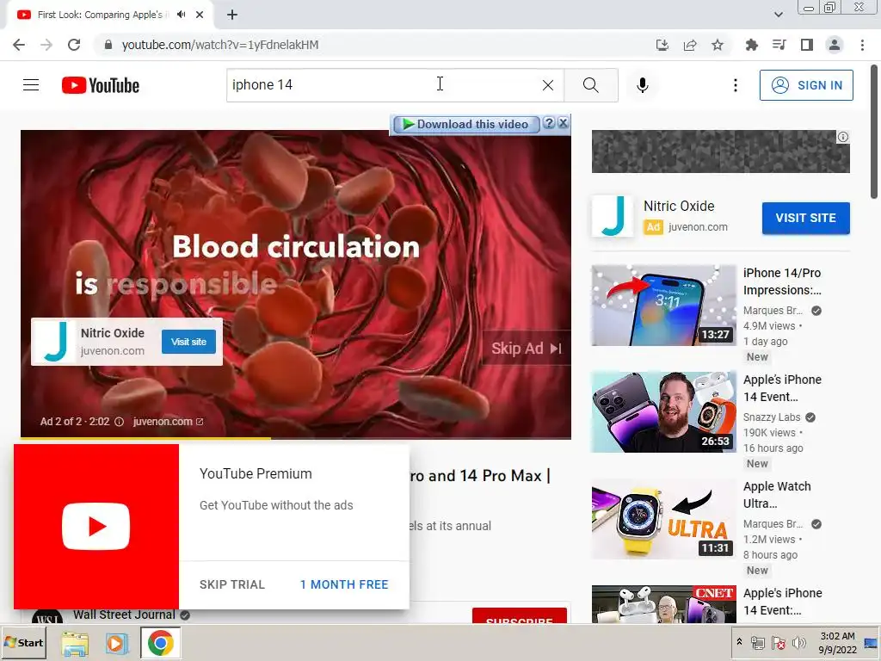Viewport: 881px width, 661px height.
Task: Open juvenon.com link in video corner
Action: (x=168, y=422)
